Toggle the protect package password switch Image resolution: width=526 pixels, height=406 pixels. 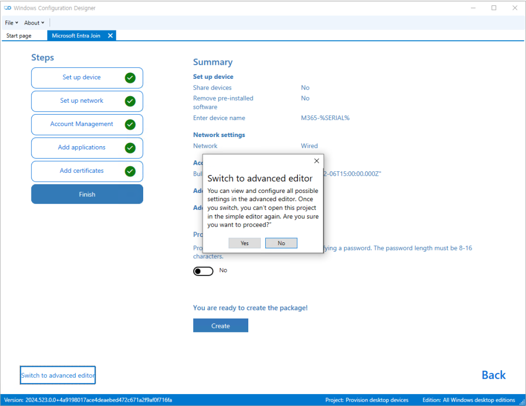coord(203,271)
